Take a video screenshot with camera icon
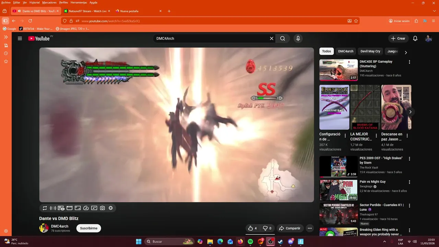Image resolution: width=439 pixels, height=247 pixels. (102, 208)
